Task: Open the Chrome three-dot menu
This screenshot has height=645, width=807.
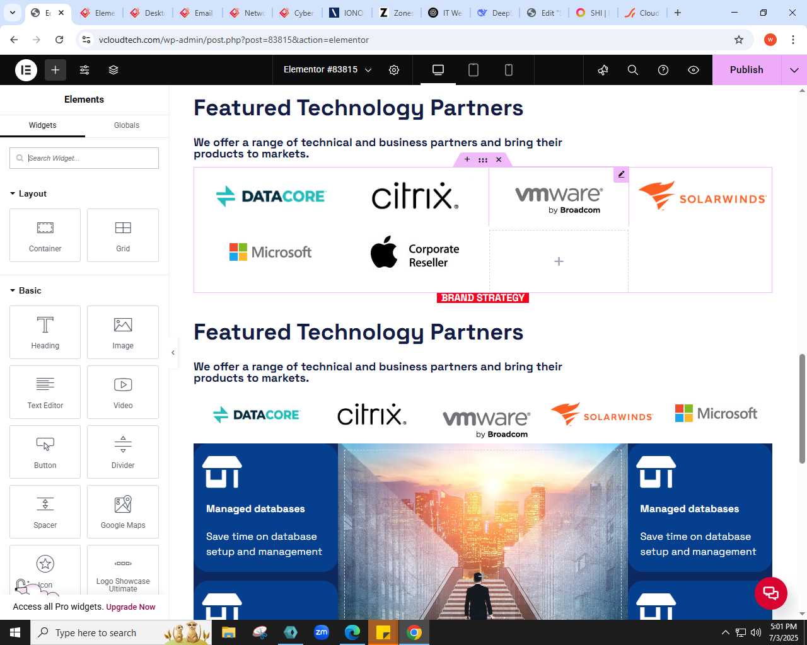Action: [792, 40]
